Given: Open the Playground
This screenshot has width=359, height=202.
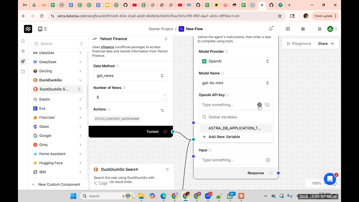Looking at the screenshot, I should tap(299, 43).
